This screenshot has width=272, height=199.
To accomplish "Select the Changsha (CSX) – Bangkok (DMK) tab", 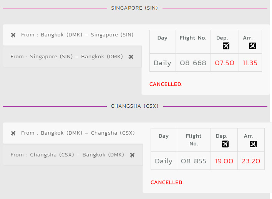I will click(73, 155).
